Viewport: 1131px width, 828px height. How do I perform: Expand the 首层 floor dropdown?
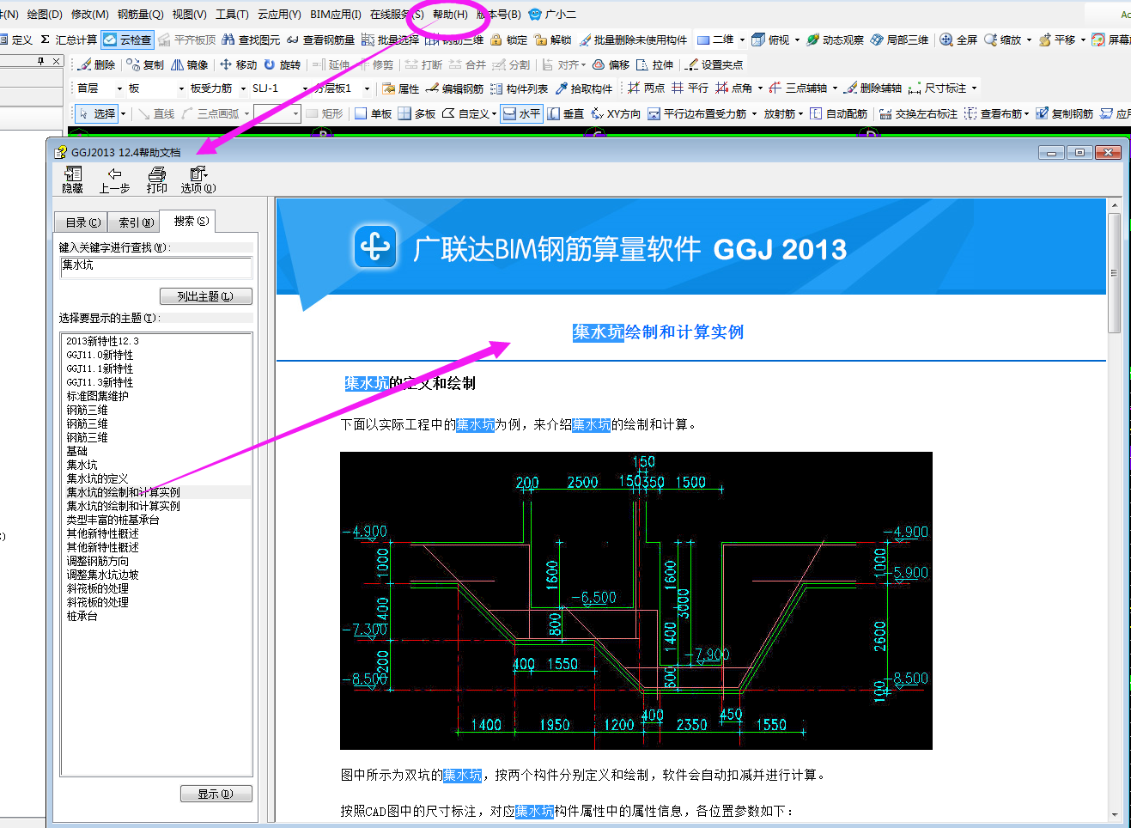(120, 88)
